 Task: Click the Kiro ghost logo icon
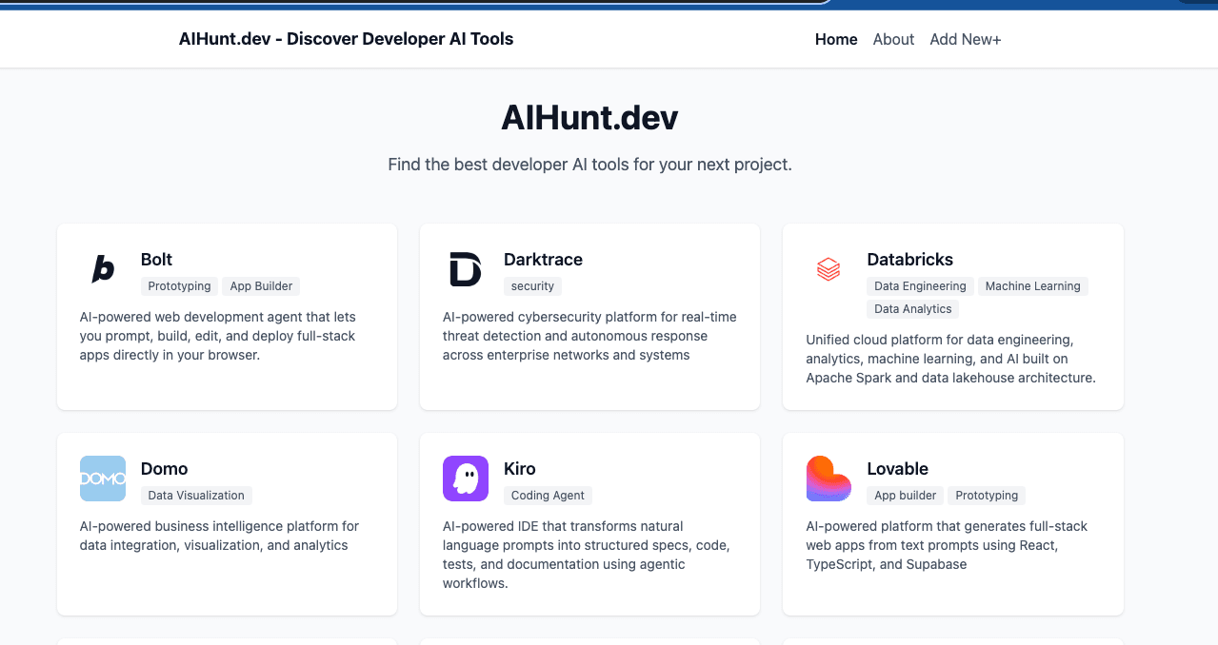[465, 479]
